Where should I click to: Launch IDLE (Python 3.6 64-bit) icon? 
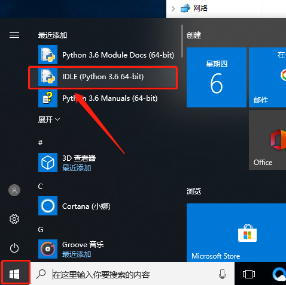pos(48,77)
